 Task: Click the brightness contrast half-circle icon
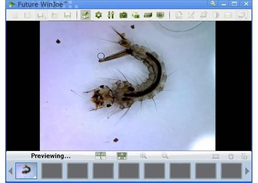coord(216,15)
